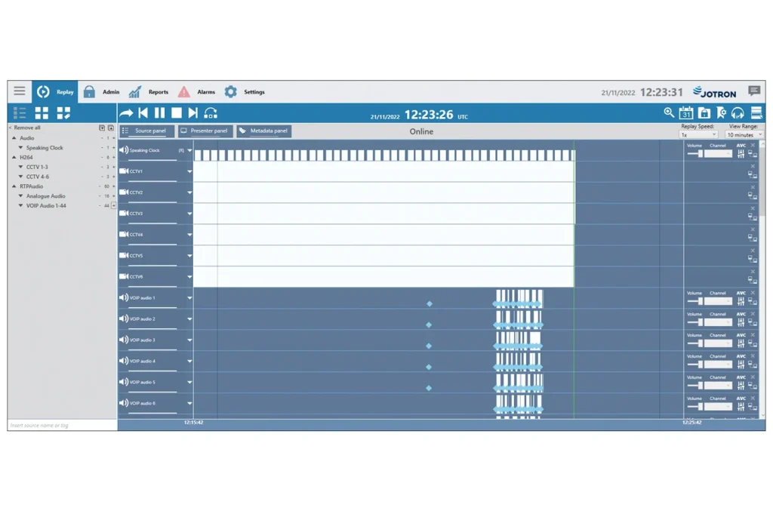
Task: Expand the VOIP Audio 1-44 tree node
Action: coord(20,205)
